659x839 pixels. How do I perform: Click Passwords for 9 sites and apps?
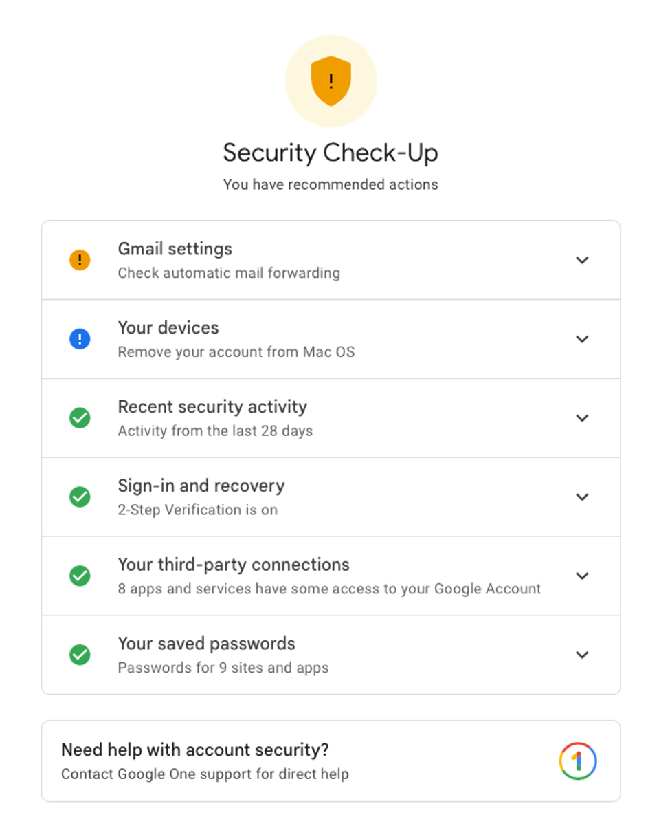pyautogui.click(x=223, y=668)
